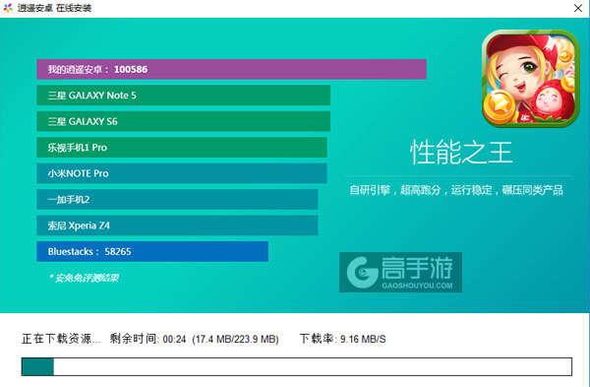This screenshot has width=590, height=387.
Task: Select the 一加手机2 bar
Action: (x=177, y=199)
